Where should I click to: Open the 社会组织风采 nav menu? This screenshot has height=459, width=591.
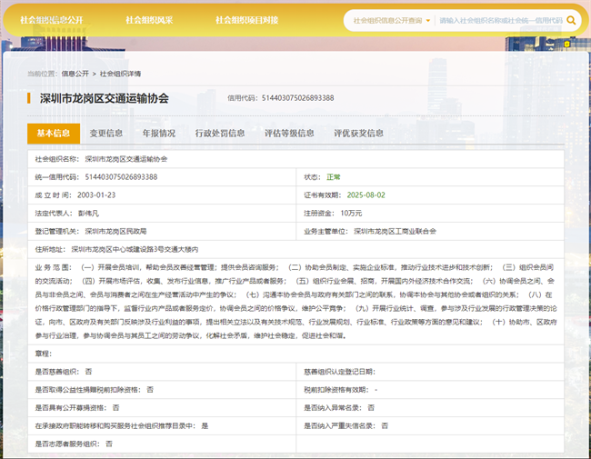[149, 20]
